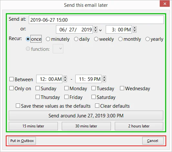172x152 pixels.
Task: Decrease the Between end time spinner
Action: coord(104,80)
